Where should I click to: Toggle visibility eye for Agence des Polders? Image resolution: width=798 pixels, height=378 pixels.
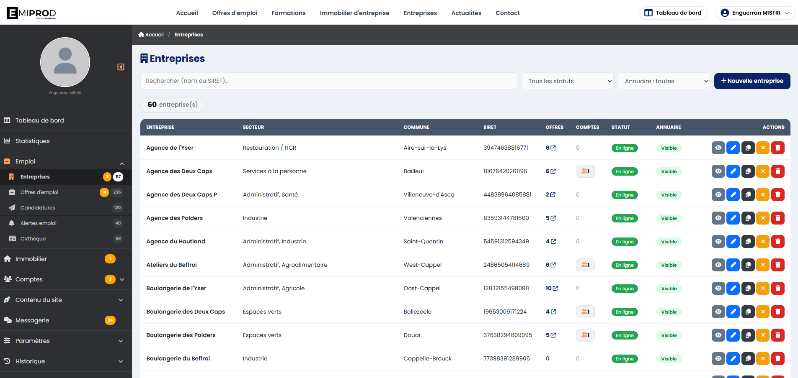point(718,218)
